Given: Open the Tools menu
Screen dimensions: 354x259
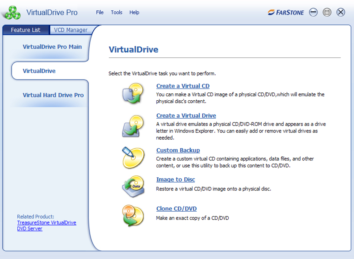Looking at the screenshot, I should [117, 12].
